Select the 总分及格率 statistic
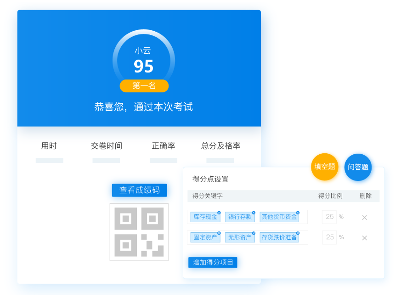The height and width of the screenshot is (297, 401). coord(220,146)
